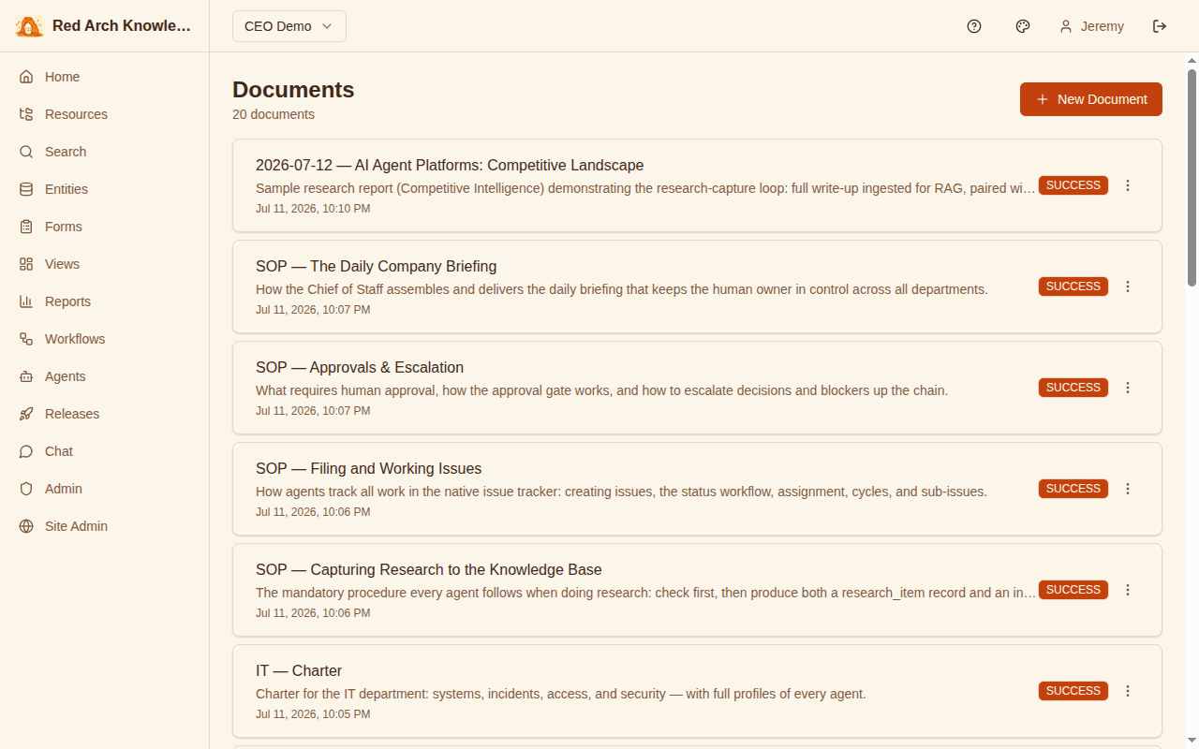The width and height of the screenshot is (1199, 749).
Task: Open SOP — Filing and Working Issues
Action: coord(369,468)
